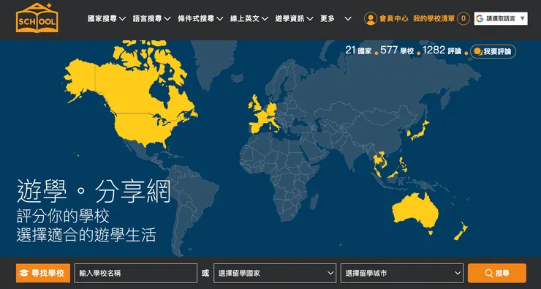Image resolution: width=541 pixels, height=289 pixels.
Task: Click the magnifier icon in the search button
Action: click(x=488, y=274)
